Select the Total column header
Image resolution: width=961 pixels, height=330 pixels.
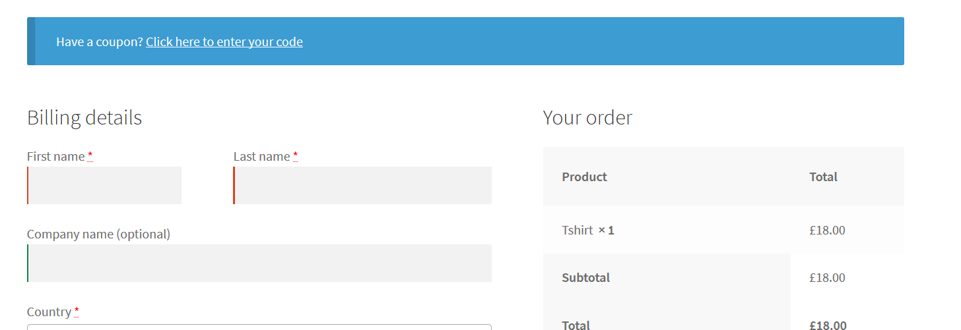823,177
